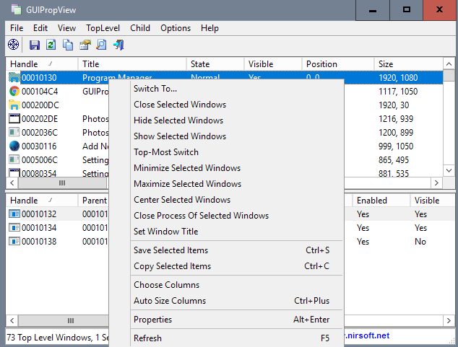Image resolution: width=458 pixels, height=347 pixels.
Task: Click the globe icon of row 00030116
Action: coord(14,146)
